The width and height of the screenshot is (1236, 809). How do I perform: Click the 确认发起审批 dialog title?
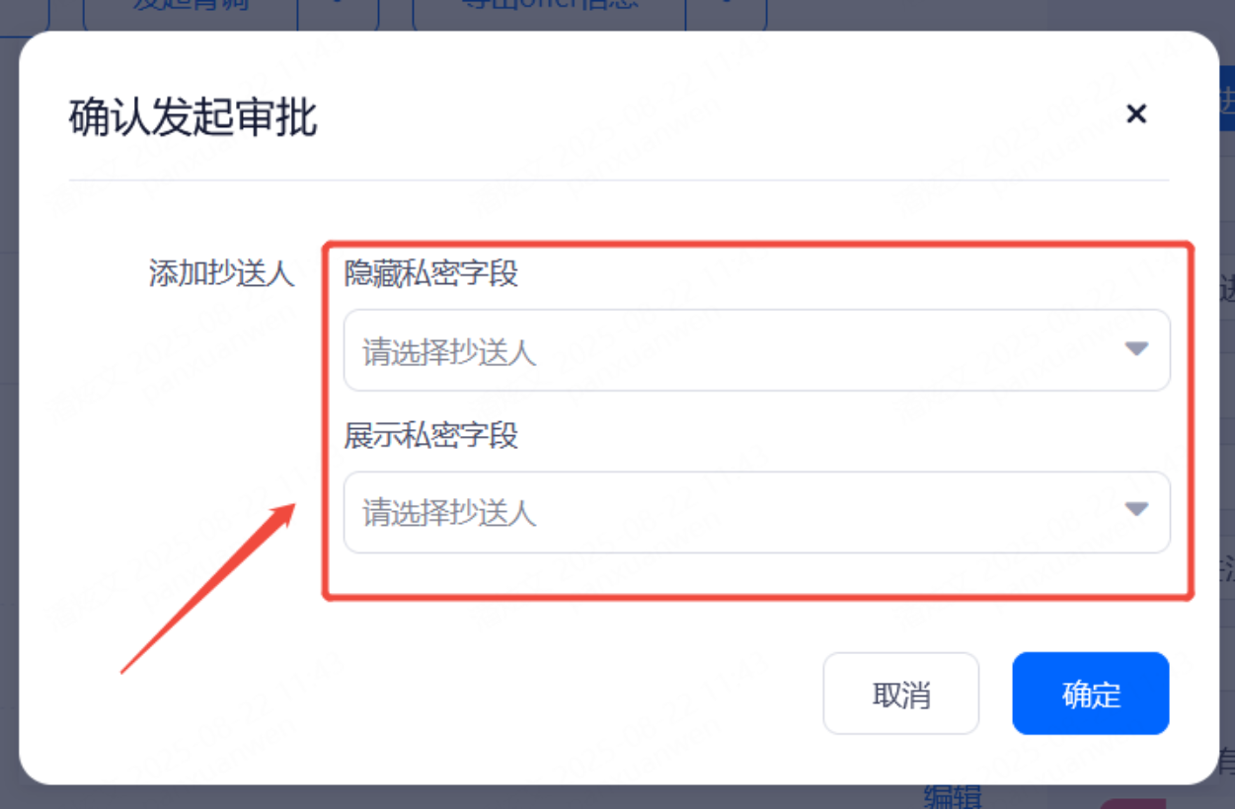pos(193,117)
